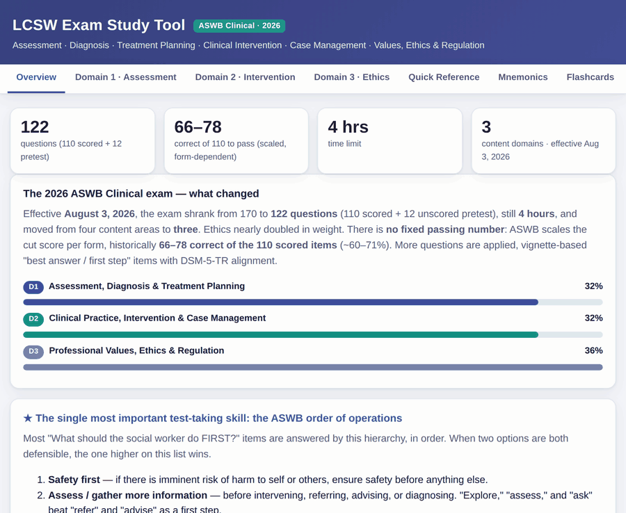Image resolution: width=626 pixels, height=513 pixels.
Task: Click the ASWB order of operations star heading
Action: 212,418
